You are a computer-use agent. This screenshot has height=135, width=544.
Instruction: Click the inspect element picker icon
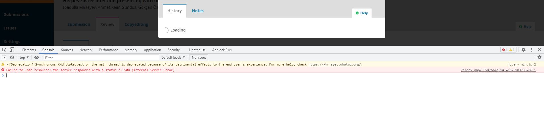pyautogui.click(x=4, y=50)
